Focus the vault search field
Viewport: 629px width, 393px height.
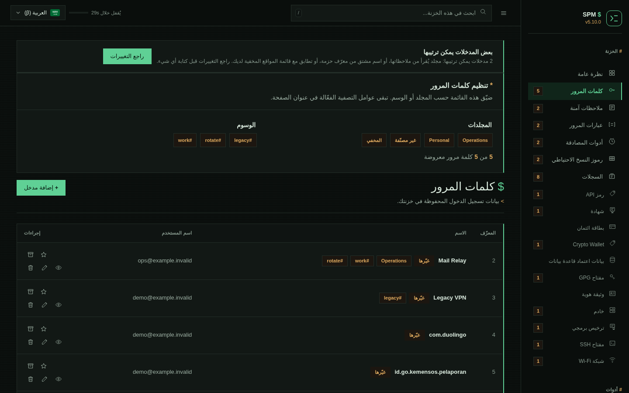391,13
